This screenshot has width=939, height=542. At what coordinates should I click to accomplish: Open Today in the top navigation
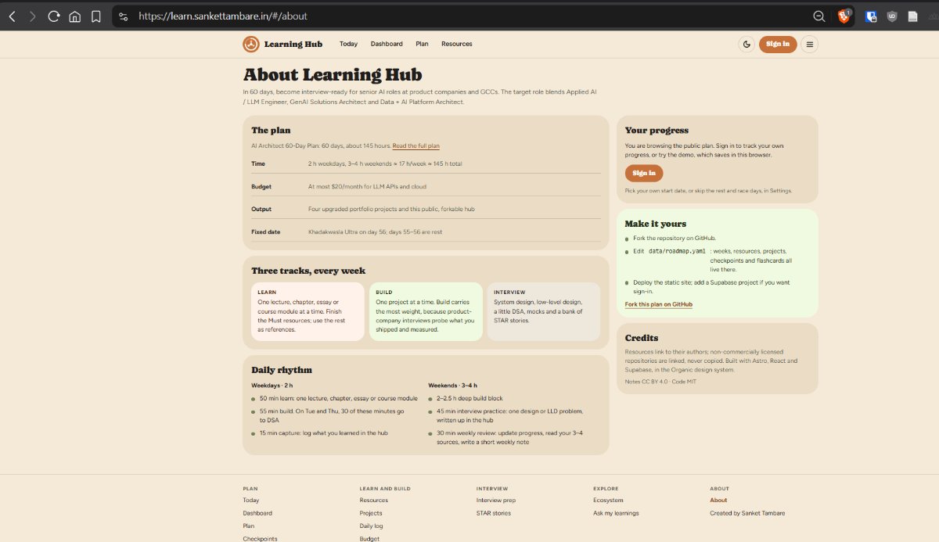point(348,44)
